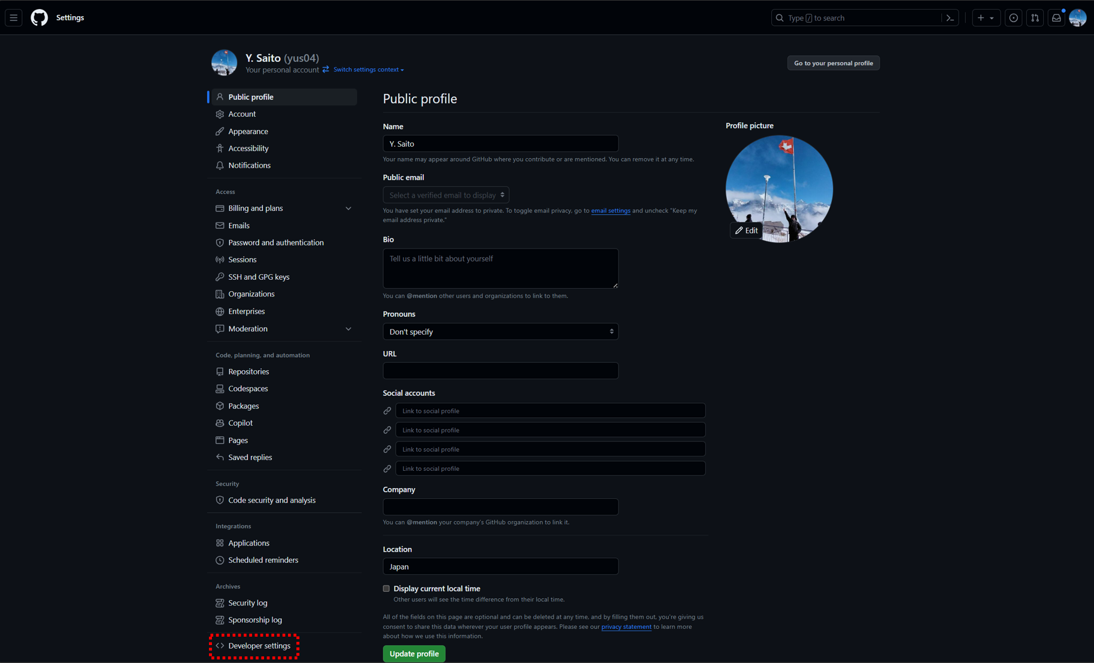Screen dimensions: 1094x663
Task: Open Sessions settings
Action: (x=284, y=260)
